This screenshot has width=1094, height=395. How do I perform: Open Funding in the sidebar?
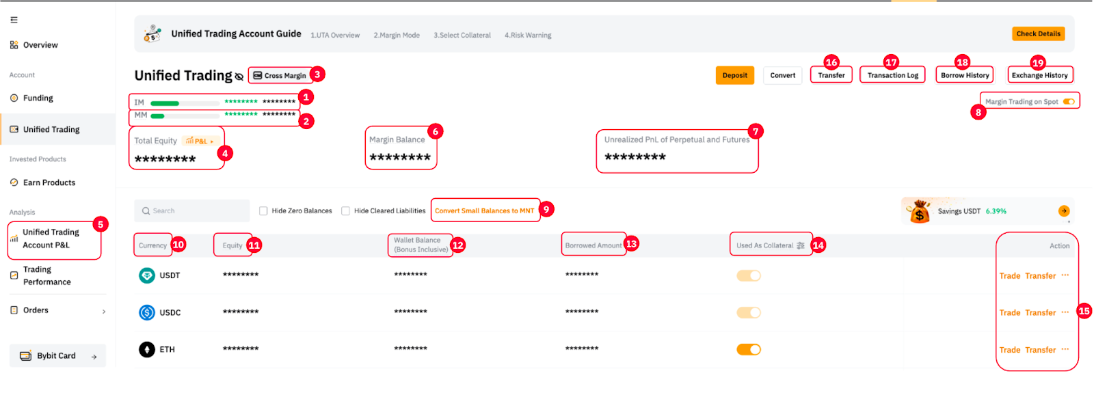[x=38, y=98]
